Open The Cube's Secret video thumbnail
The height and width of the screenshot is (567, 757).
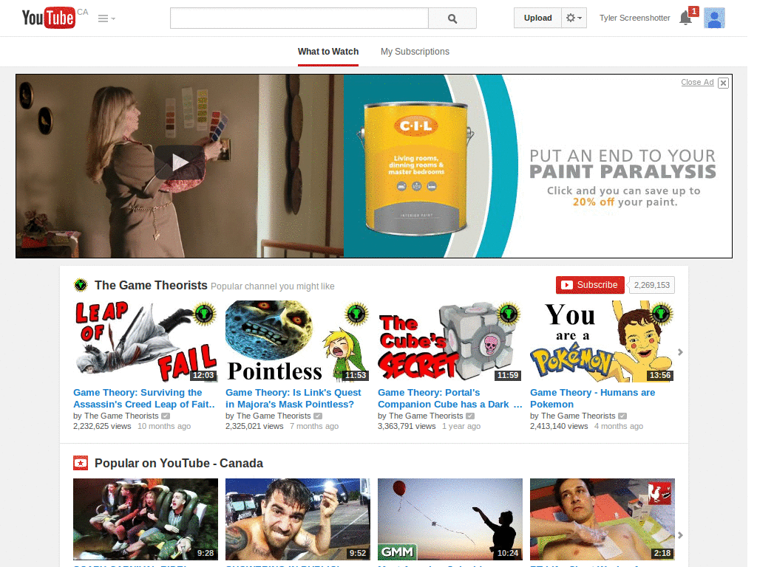pyautogui.click(x=450, y=341)
